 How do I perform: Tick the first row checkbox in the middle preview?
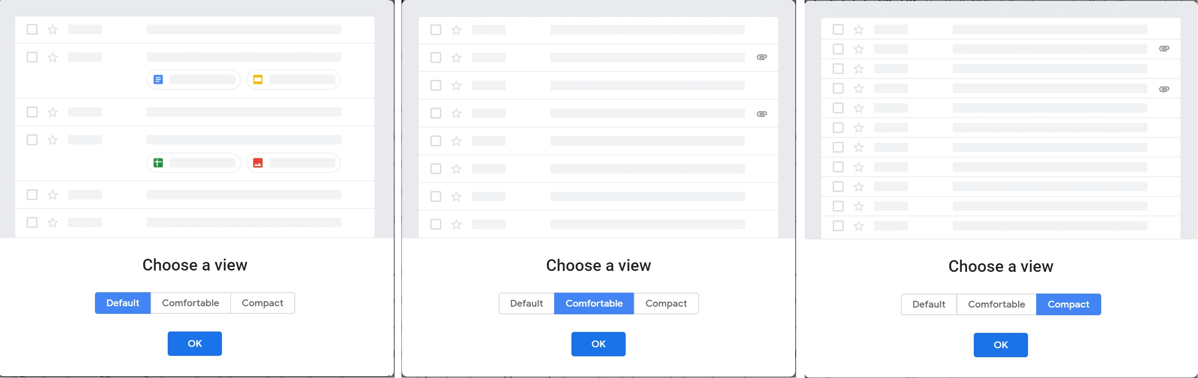point(436,30)
